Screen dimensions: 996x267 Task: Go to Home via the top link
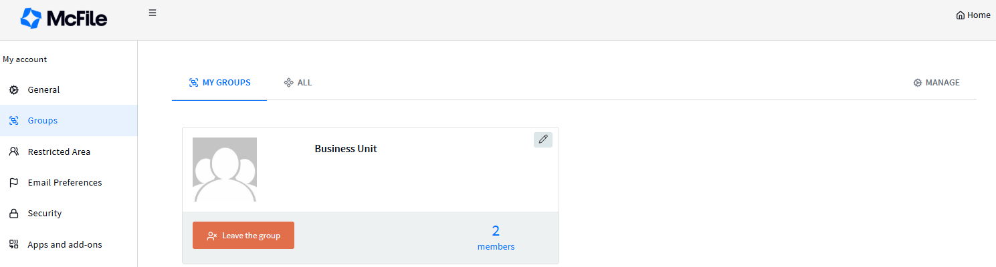(x=978, y=15)
